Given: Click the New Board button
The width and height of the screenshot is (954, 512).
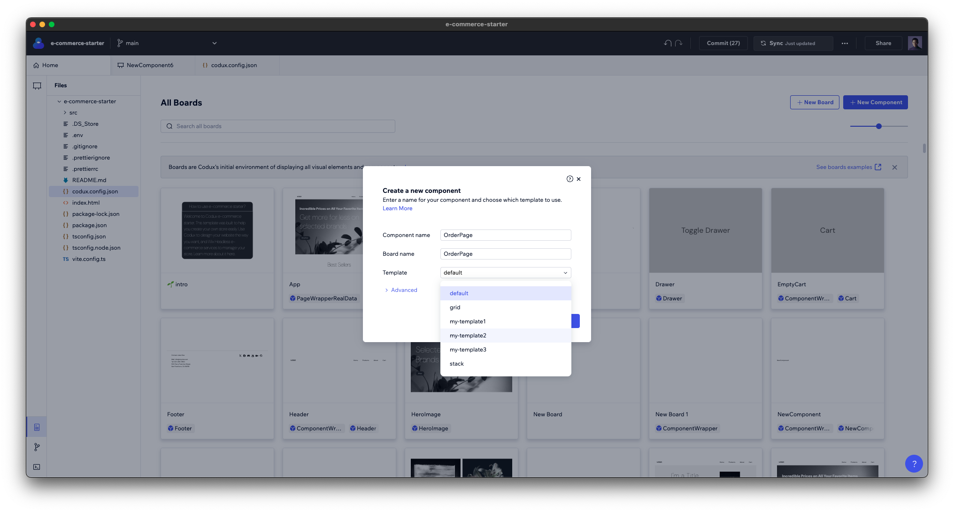Looking at the screenshot, I should [815, 102].
